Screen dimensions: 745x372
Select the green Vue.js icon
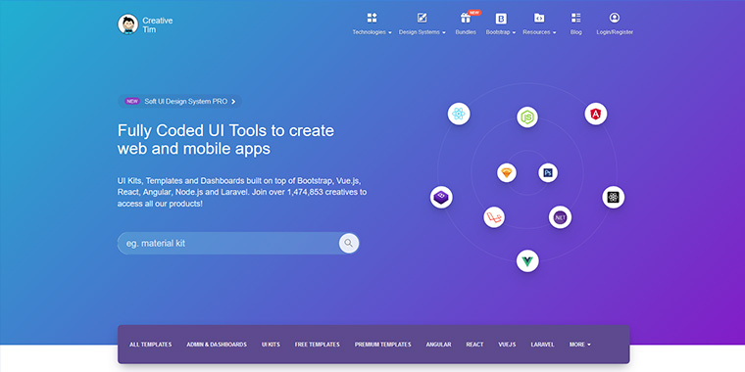coord(527,261)
